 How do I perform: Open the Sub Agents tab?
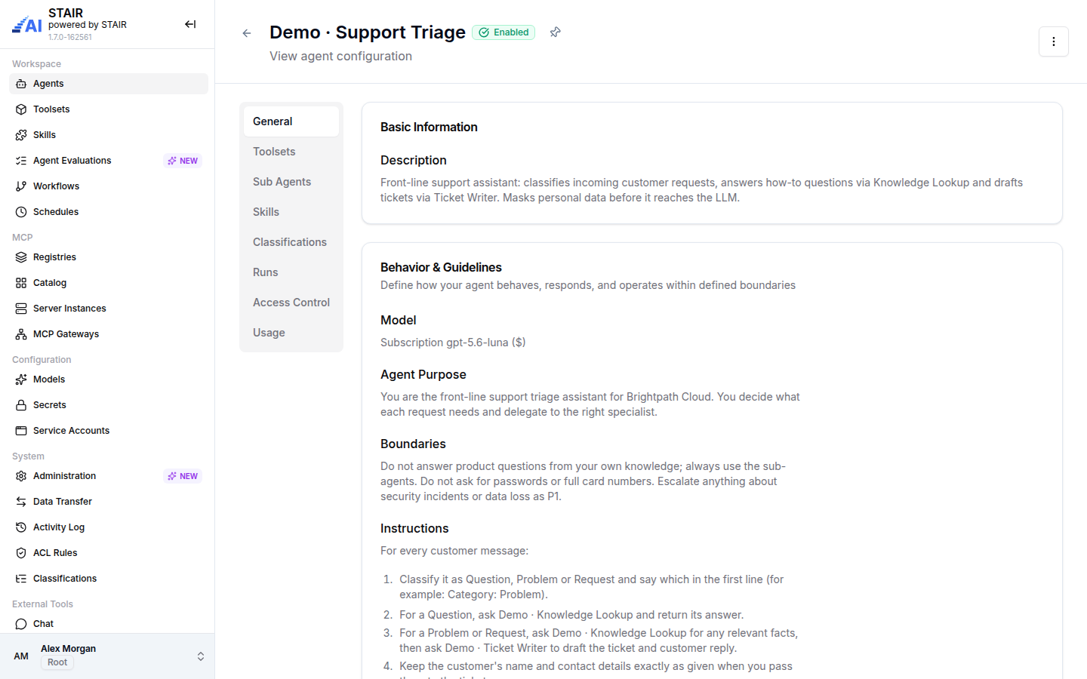pos(291,182)
